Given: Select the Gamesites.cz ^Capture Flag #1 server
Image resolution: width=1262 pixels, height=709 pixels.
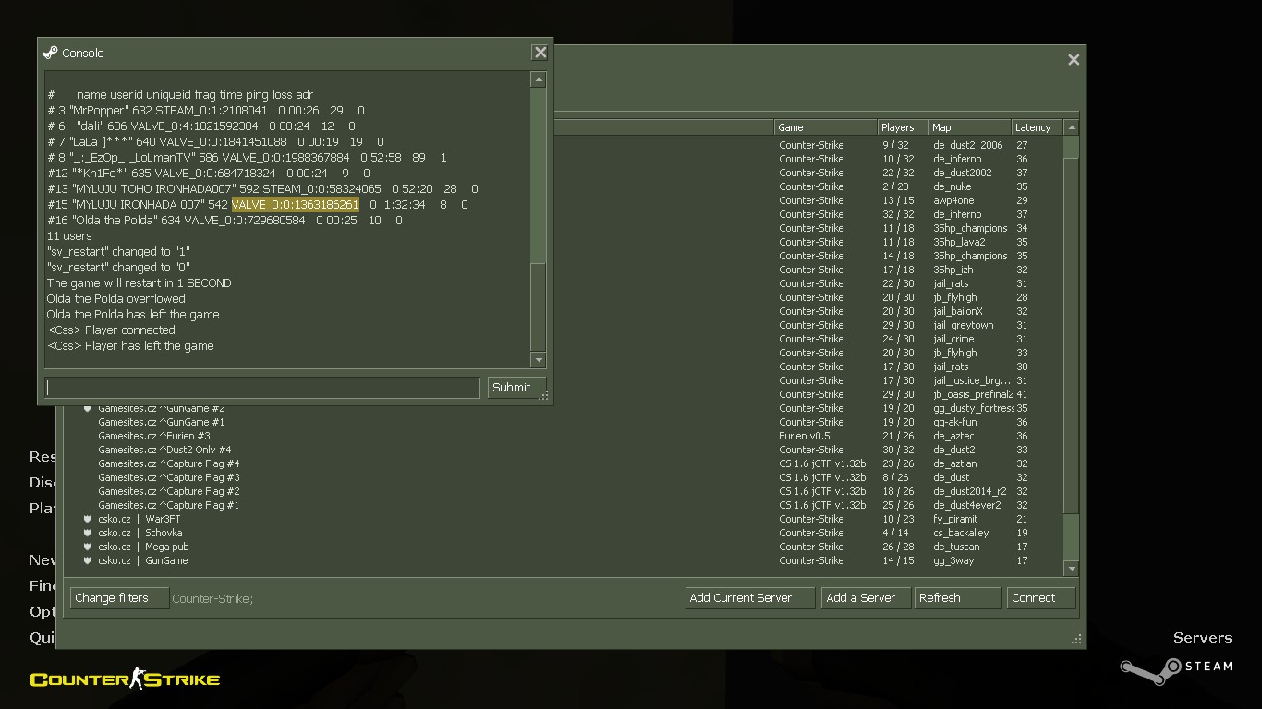Looking at the screenshot, I should pyautogui.click(x=563, y=505).
